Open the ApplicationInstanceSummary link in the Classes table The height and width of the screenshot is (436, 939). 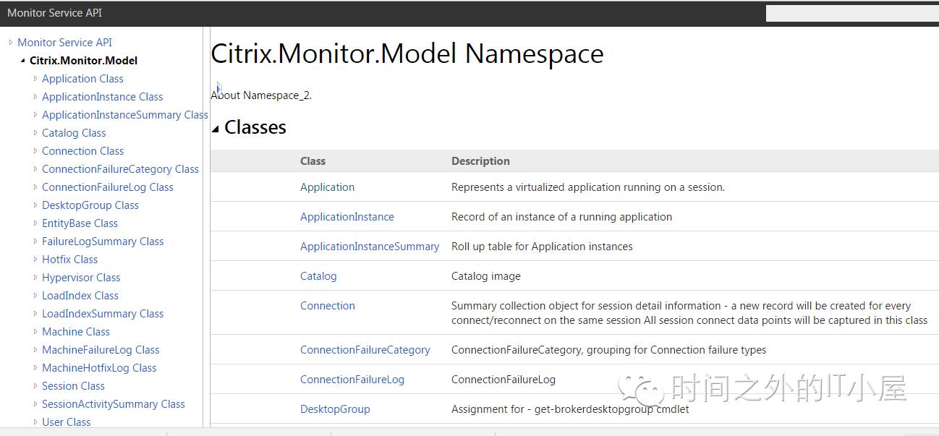(370, 247)
